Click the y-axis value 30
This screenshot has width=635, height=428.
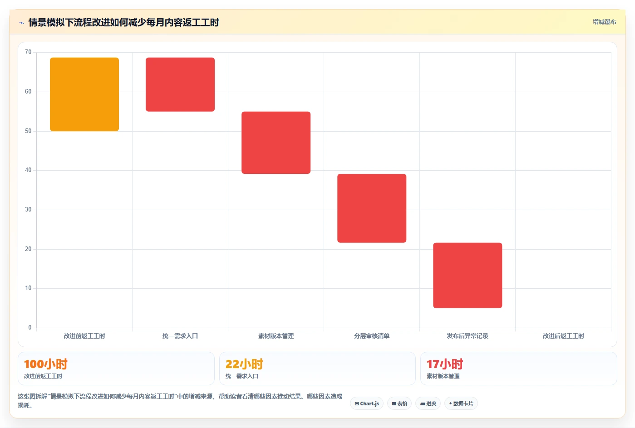pos(28,210)
